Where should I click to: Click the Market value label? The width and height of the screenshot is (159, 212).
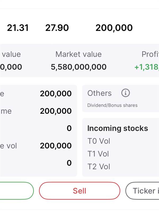coord(78,54)
